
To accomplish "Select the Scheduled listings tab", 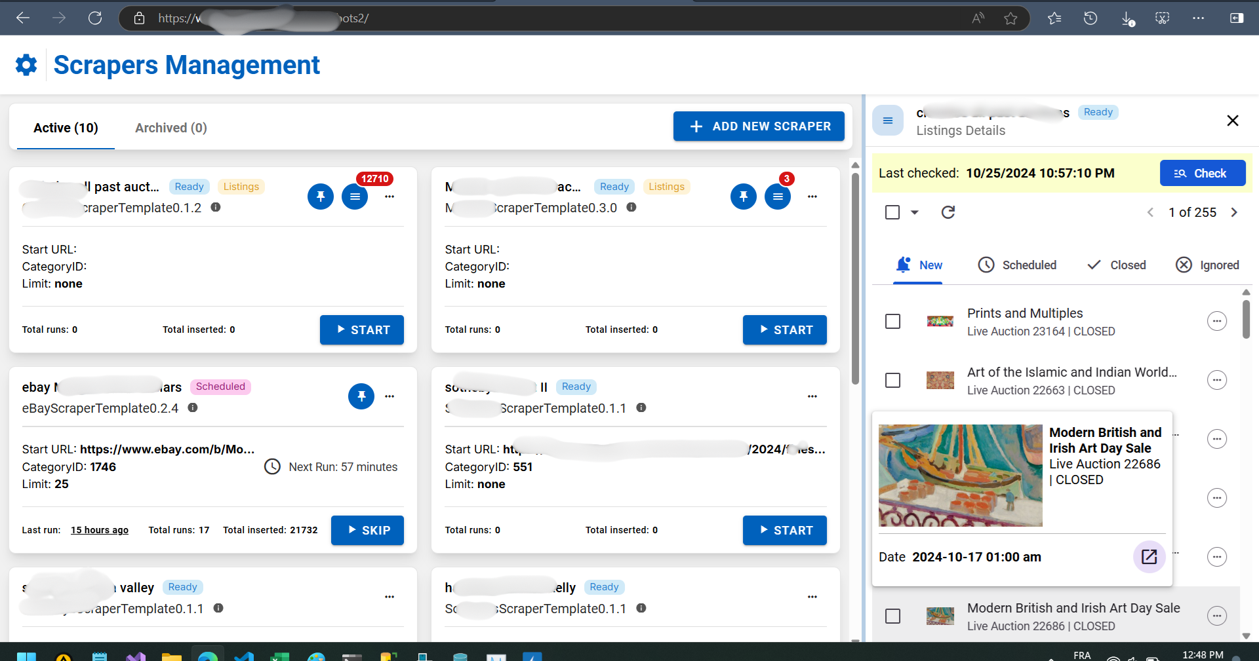I will (x=1017, y=265).
